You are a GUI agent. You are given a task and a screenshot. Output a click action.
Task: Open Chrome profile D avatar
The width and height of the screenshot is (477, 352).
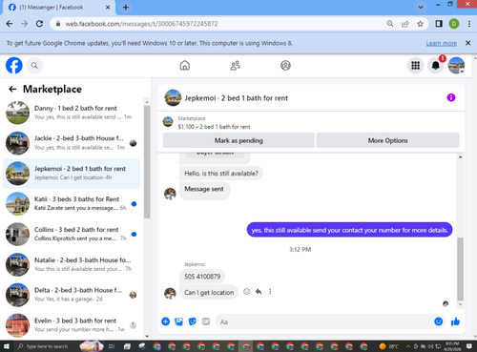tap(454, 24)
